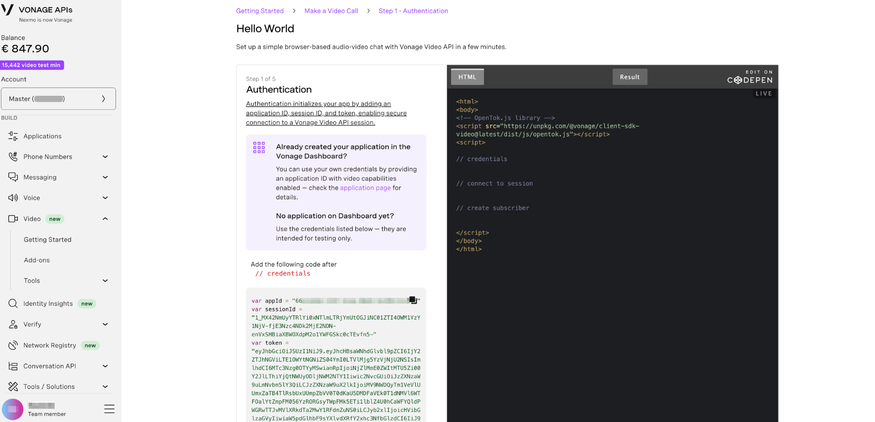This screenshot has height=422, width=875.
Task: Expand the Tools / Solutions chevron
Action: click(x=105, y=386)
